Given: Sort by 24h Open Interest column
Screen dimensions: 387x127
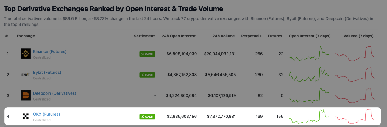Looking at the screenshot, I should (x=179, y=36).
